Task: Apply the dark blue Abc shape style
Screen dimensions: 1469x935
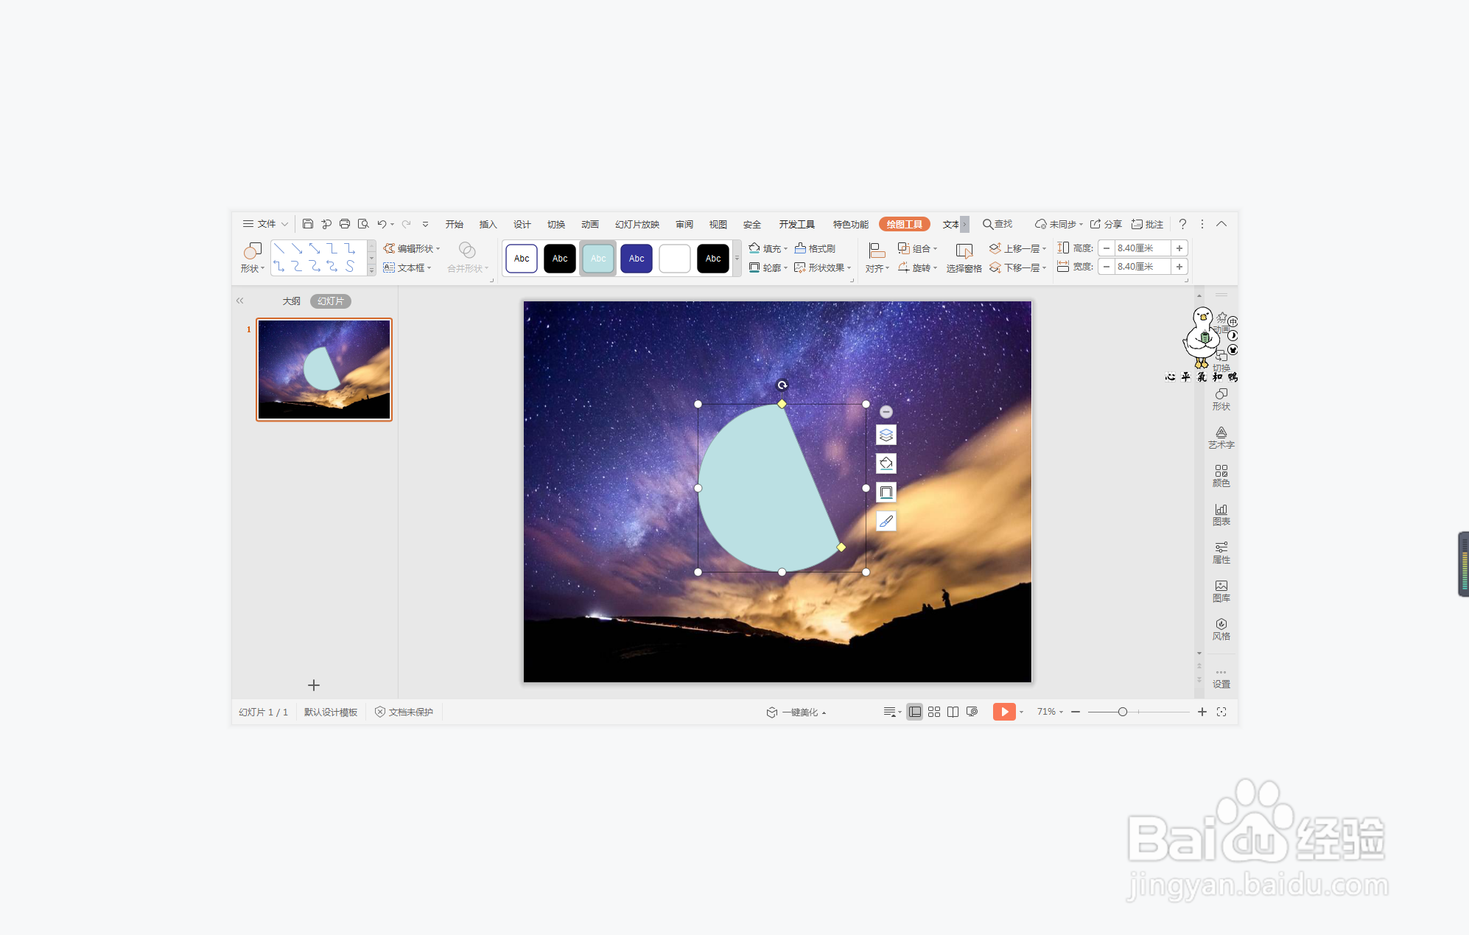Action: pos(637,259)
